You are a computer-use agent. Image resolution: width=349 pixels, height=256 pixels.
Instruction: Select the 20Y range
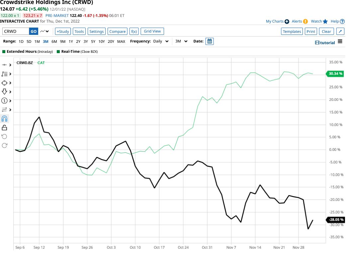tap(111, 42)
